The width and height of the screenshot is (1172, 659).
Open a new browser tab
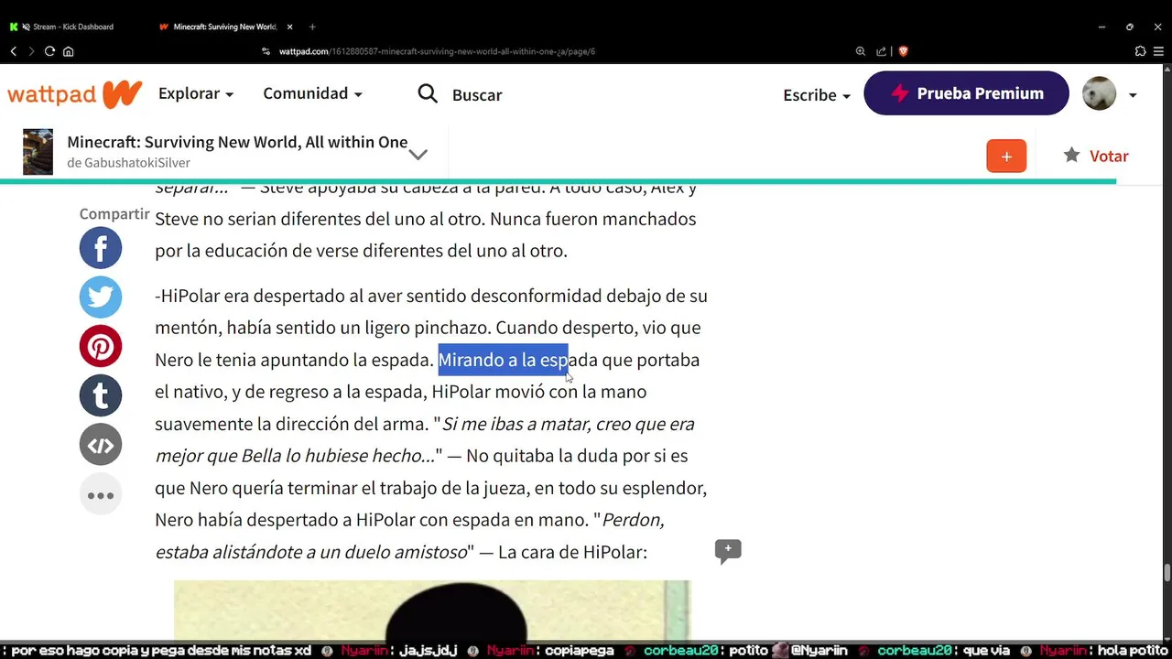pos(312,27)
